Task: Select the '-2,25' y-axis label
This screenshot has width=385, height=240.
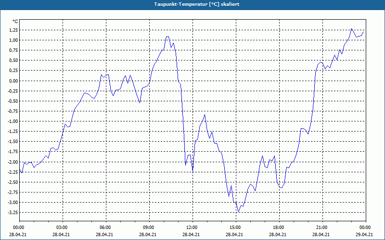Action: pos(13,172)
